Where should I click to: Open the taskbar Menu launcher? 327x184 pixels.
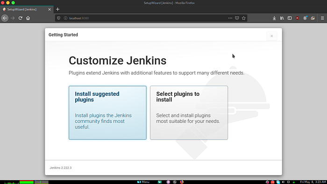[143, 182]
